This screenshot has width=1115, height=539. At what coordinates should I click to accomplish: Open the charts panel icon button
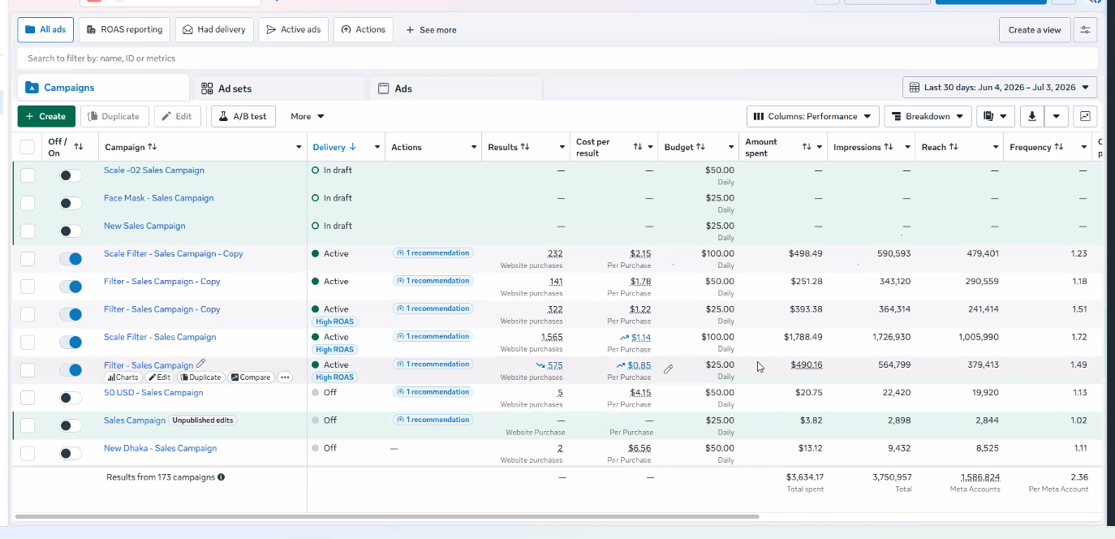[x=1086, y=116]
